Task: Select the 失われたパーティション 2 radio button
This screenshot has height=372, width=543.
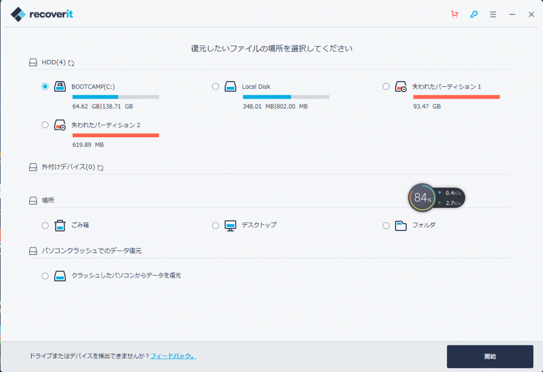Action: tap(45, 125)
